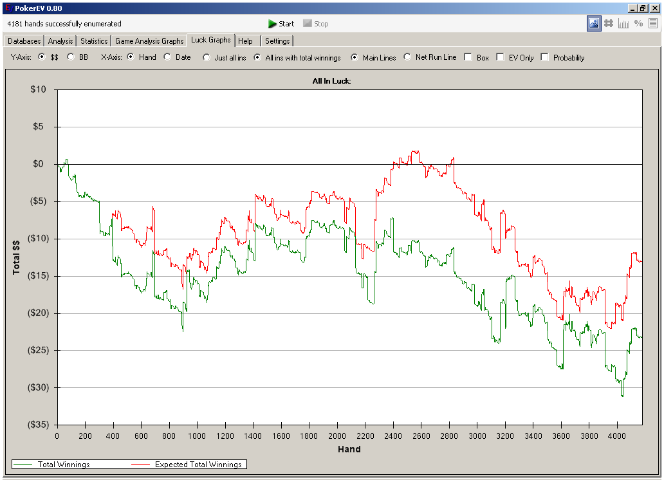The width and height of the screenshot is (664, 480).
Task: Click the percent view icon
Action: coord(638,24)
